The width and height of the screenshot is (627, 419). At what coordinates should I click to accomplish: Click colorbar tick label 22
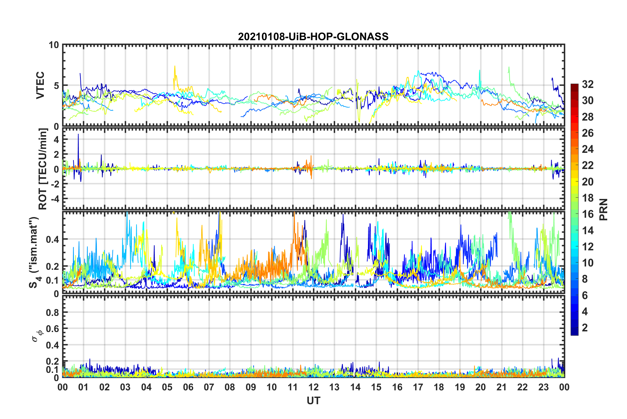[588, 165]
